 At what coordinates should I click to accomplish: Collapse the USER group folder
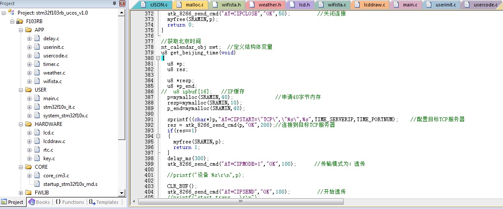21,90
